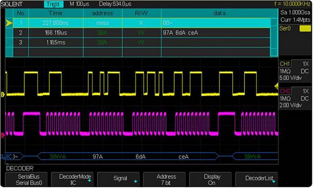Click the yellow trigger level marker arrow
Screen dimensions: 313x188
tap(276, 85)
